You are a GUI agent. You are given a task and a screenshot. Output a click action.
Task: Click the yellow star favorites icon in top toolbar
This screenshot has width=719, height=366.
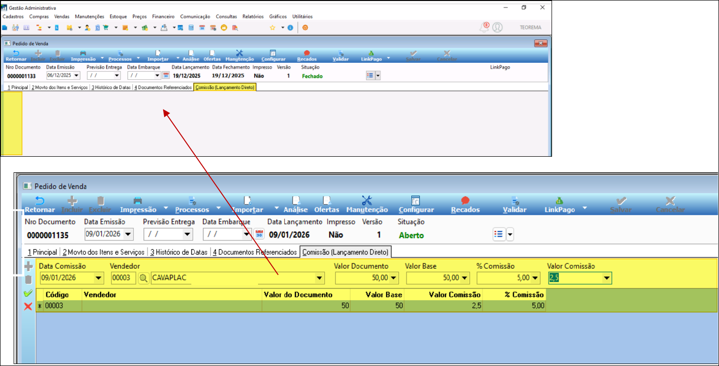[273, 28]
